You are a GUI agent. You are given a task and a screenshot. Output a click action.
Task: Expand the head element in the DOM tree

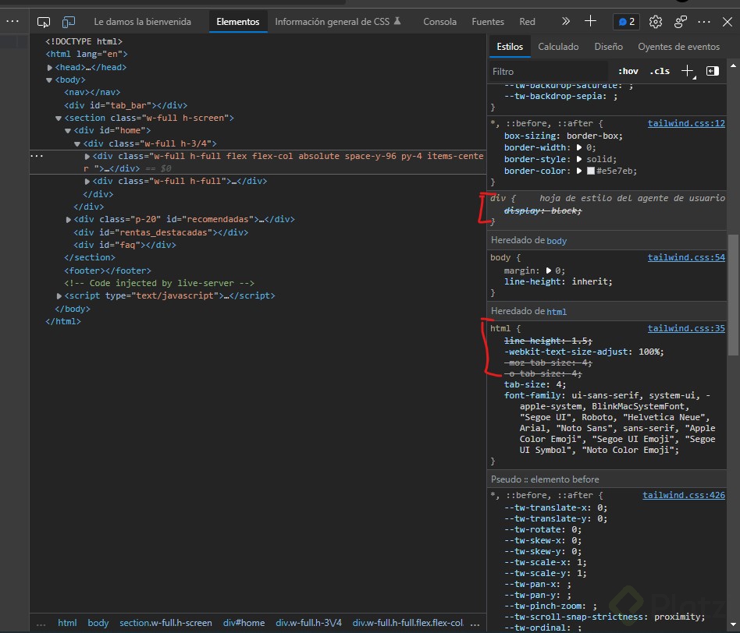pos(50,66)
